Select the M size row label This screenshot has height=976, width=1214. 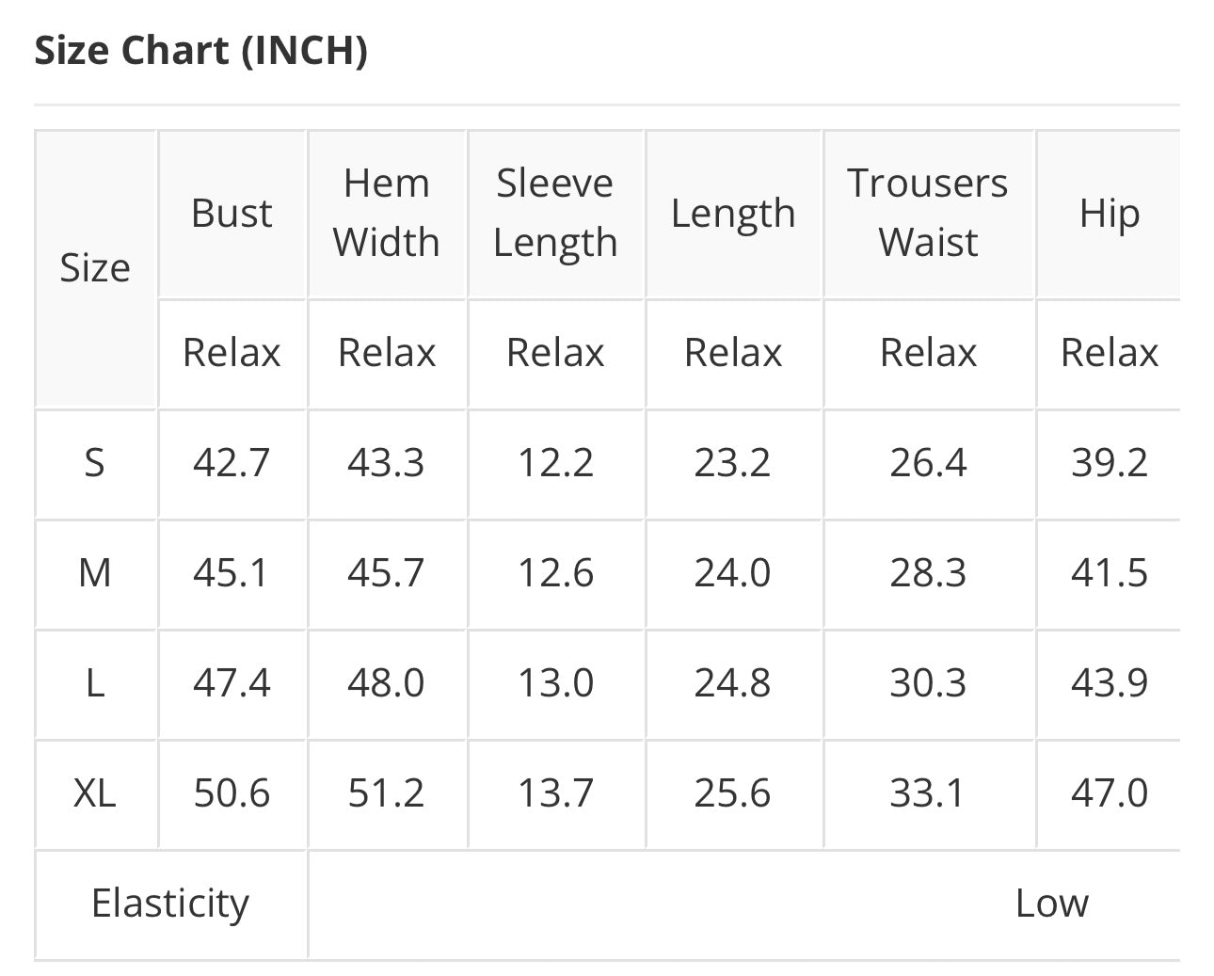tap(95, 573)
